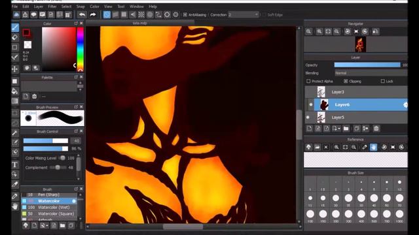Select the Layer3 row
419x235 pixels.
coord(356,92)
